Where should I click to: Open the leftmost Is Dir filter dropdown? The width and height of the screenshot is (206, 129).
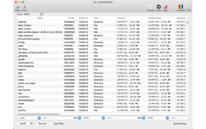30,118
